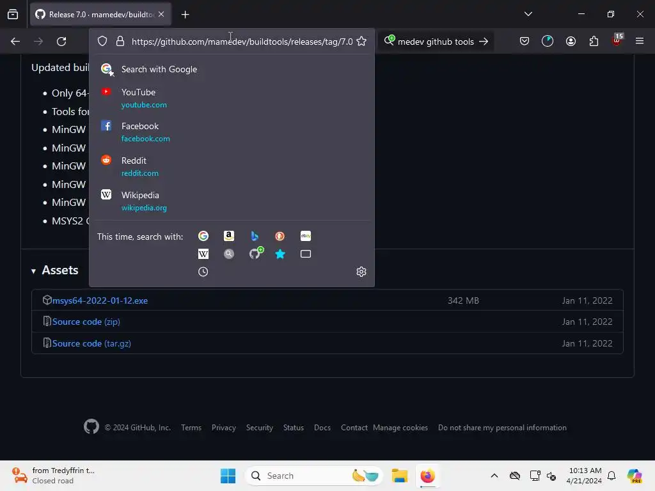This screenshot has height=491, width=655.
Task: Save page to Pocket
Action: 525,42
